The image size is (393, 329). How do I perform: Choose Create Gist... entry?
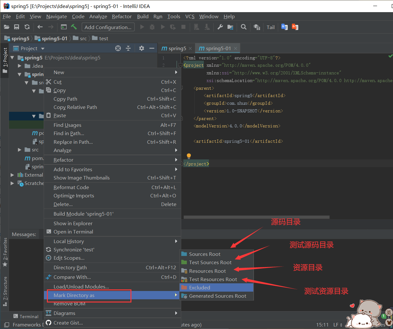(x=112, y=323)
